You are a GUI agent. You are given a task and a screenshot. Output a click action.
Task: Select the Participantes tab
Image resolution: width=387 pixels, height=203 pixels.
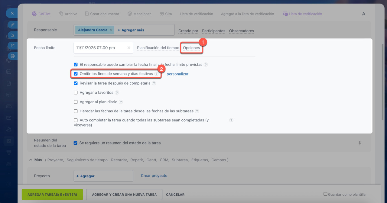[213, 31]
